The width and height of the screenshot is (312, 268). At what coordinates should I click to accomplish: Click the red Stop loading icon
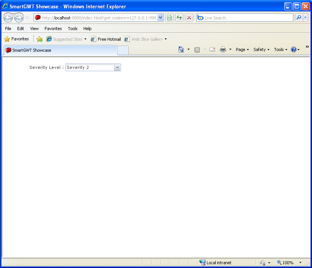189,18
